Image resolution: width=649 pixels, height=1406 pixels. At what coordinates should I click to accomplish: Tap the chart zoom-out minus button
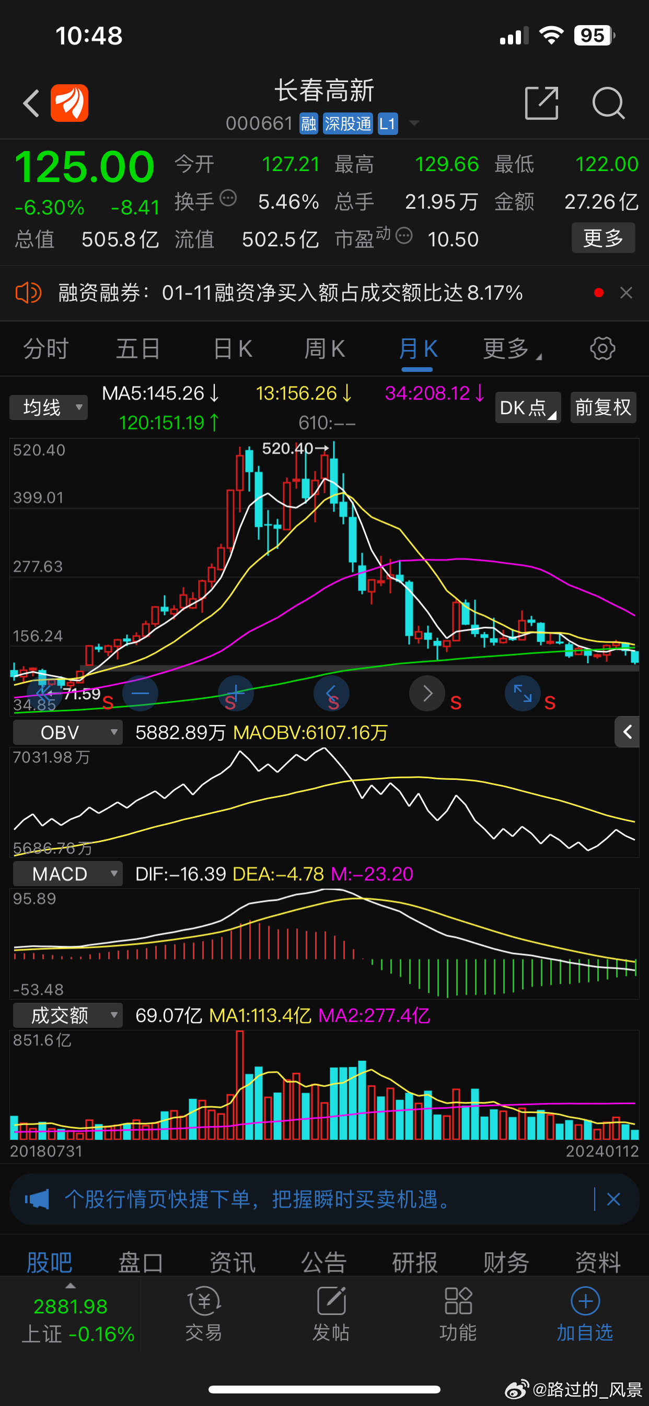coord(140,693)
